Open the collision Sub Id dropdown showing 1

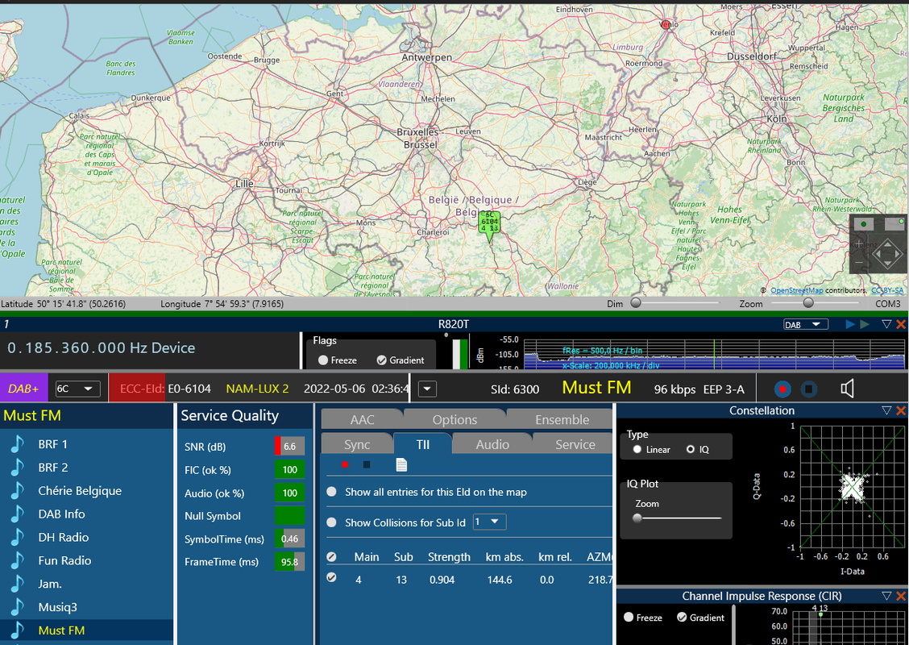click(490, 522)
